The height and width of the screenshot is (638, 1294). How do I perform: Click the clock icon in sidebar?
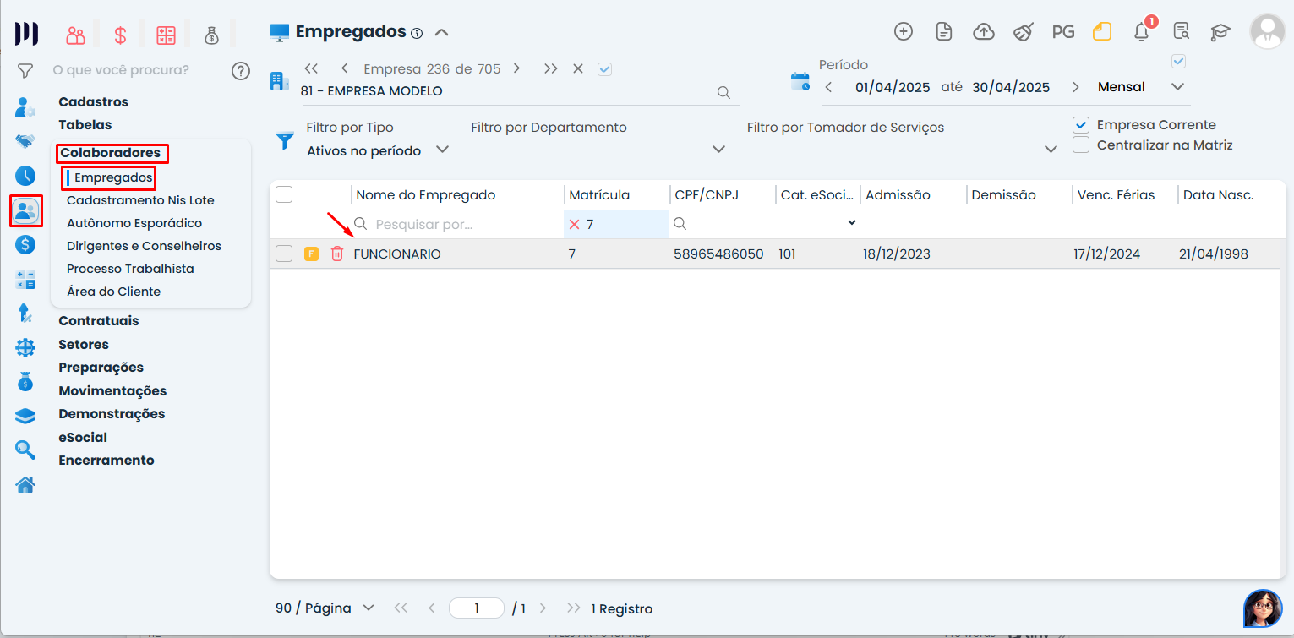[x=25, y=176]
